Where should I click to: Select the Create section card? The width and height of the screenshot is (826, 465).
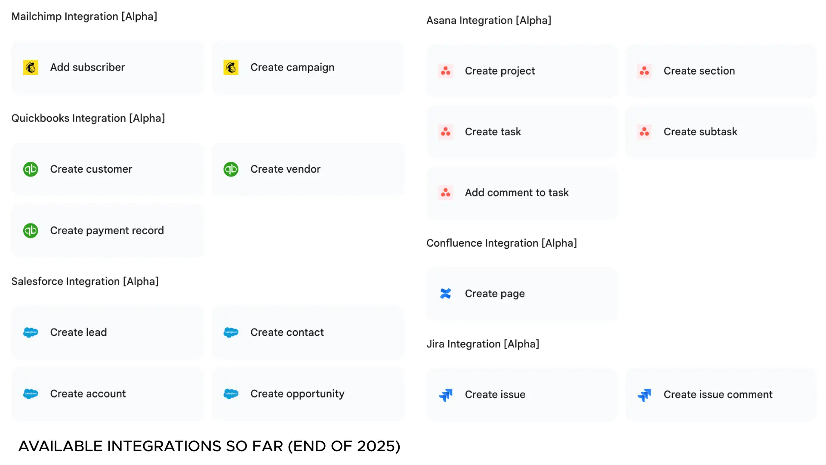(x=721, y=71)
